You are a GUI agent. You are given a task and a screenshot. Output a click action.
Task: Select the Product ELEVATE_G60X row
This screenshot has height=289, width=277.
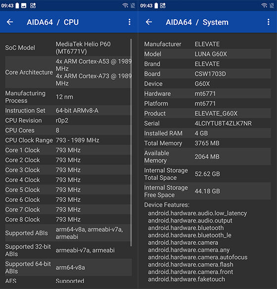207,113
